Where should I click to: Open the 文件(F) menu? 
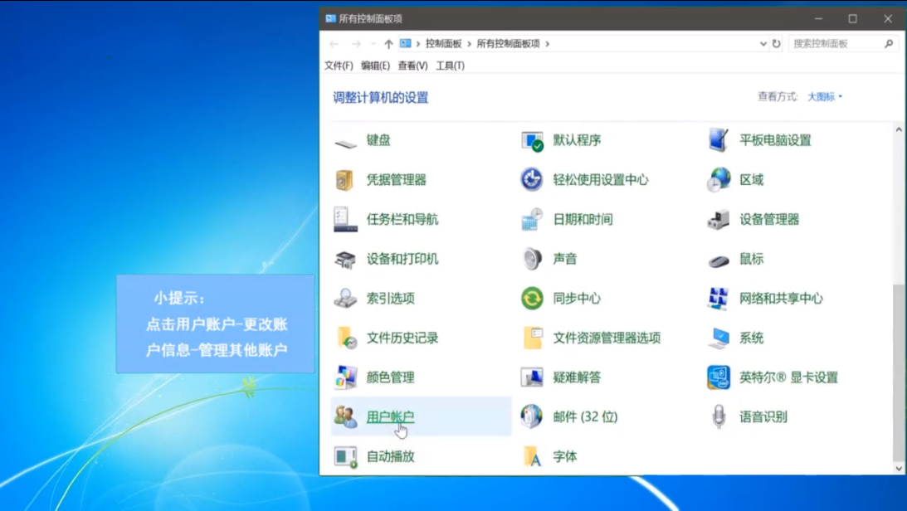[x=339, y=66]
